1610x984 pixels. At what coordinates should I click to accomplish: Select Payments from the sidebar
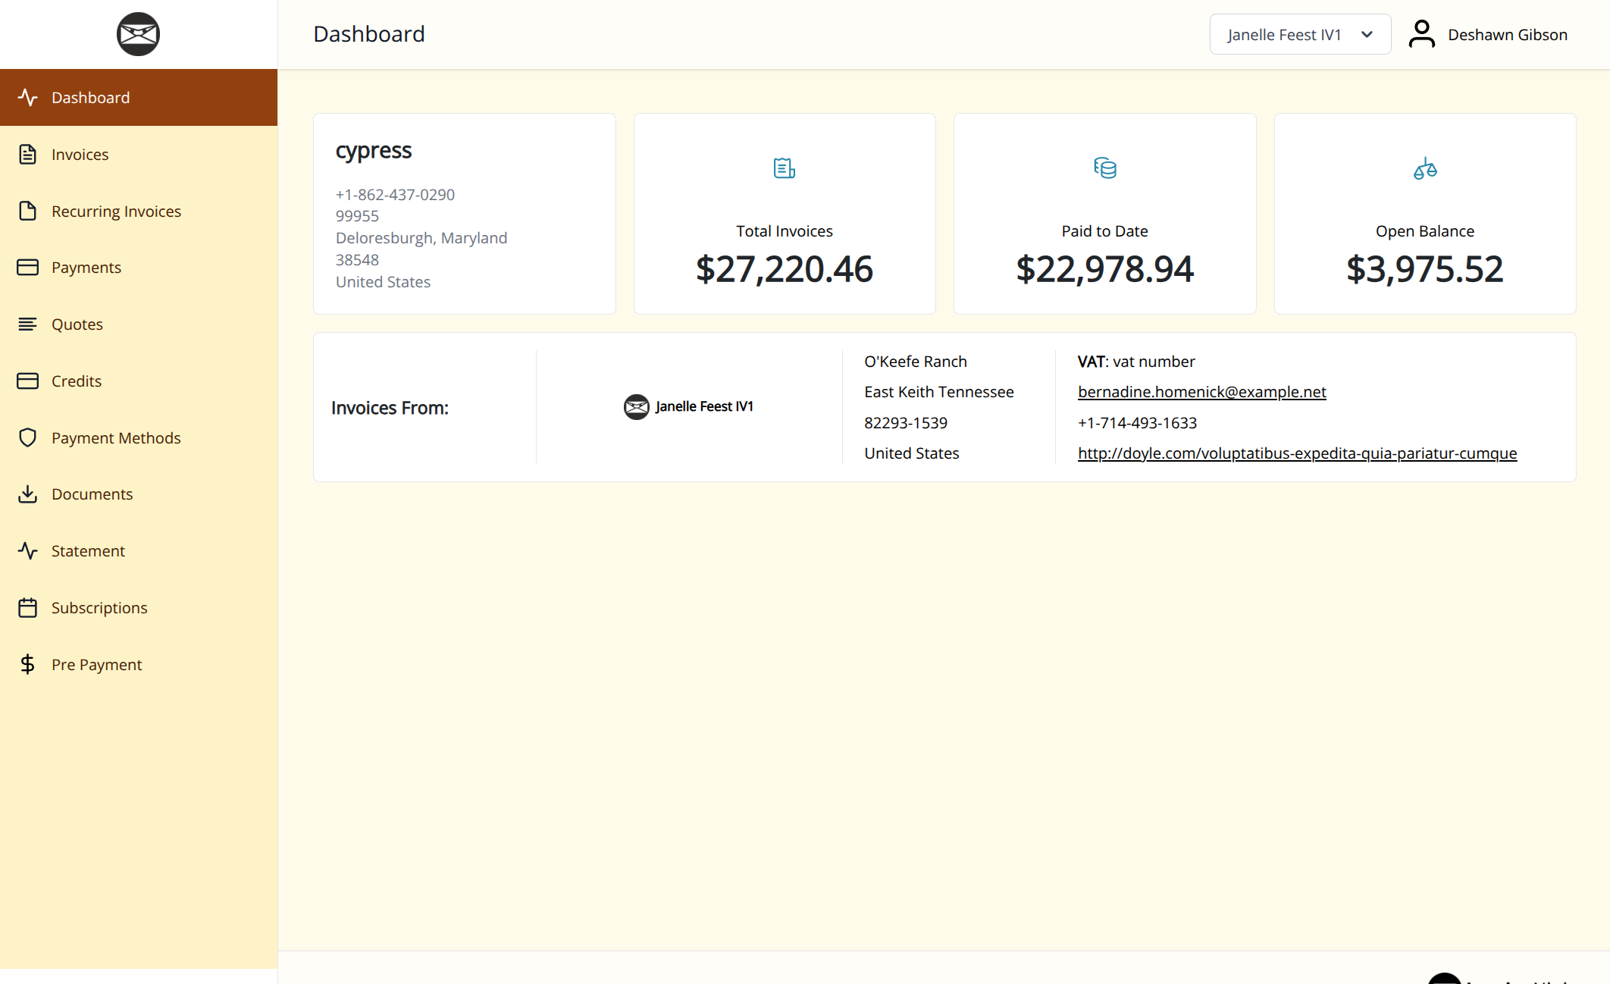pos(139,267)
